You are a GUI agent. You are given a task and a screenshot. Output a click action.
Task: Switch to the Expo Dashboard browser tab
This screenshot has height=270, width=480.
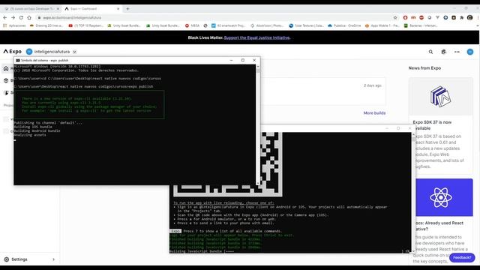point(91,9)
